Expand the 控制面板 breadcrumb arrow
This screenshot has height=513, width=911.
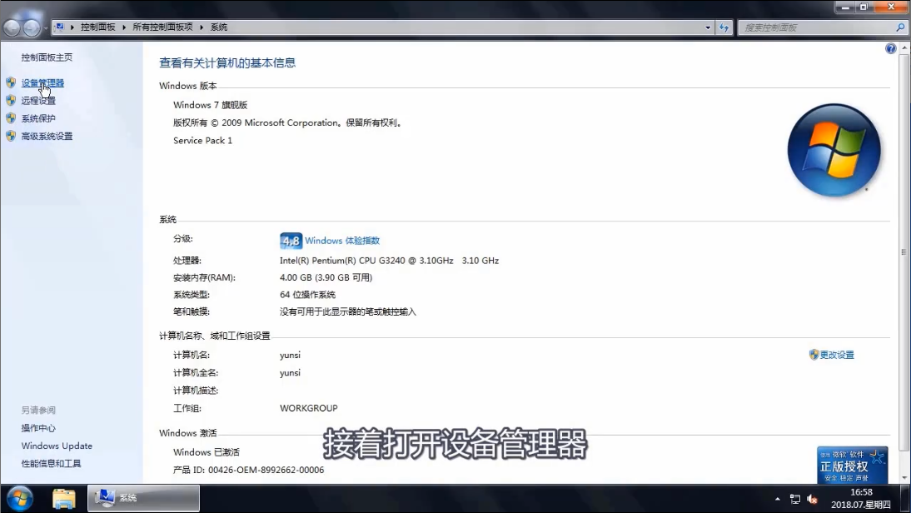pos(123,27)
